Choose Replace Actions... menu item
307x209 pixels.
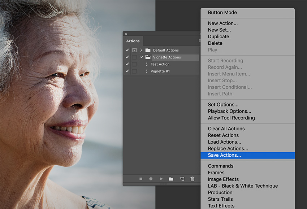coord(248,149)
